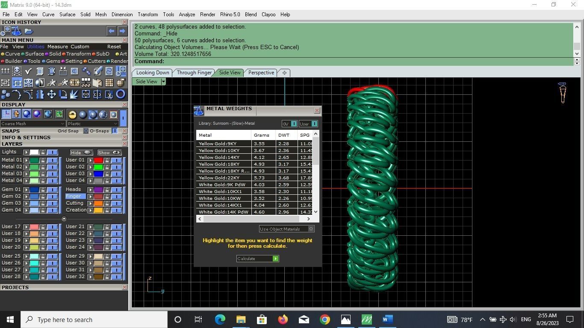Open the Plastic material dropdown
The image size is (584, 328).
pyautogui.click(x=93, y=123)
